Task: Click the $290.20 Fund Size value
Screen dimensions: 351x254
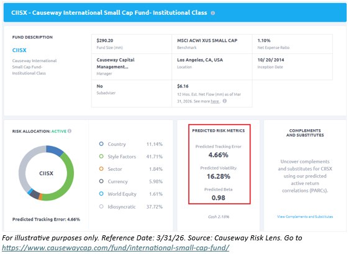Action: coord(105,40)
